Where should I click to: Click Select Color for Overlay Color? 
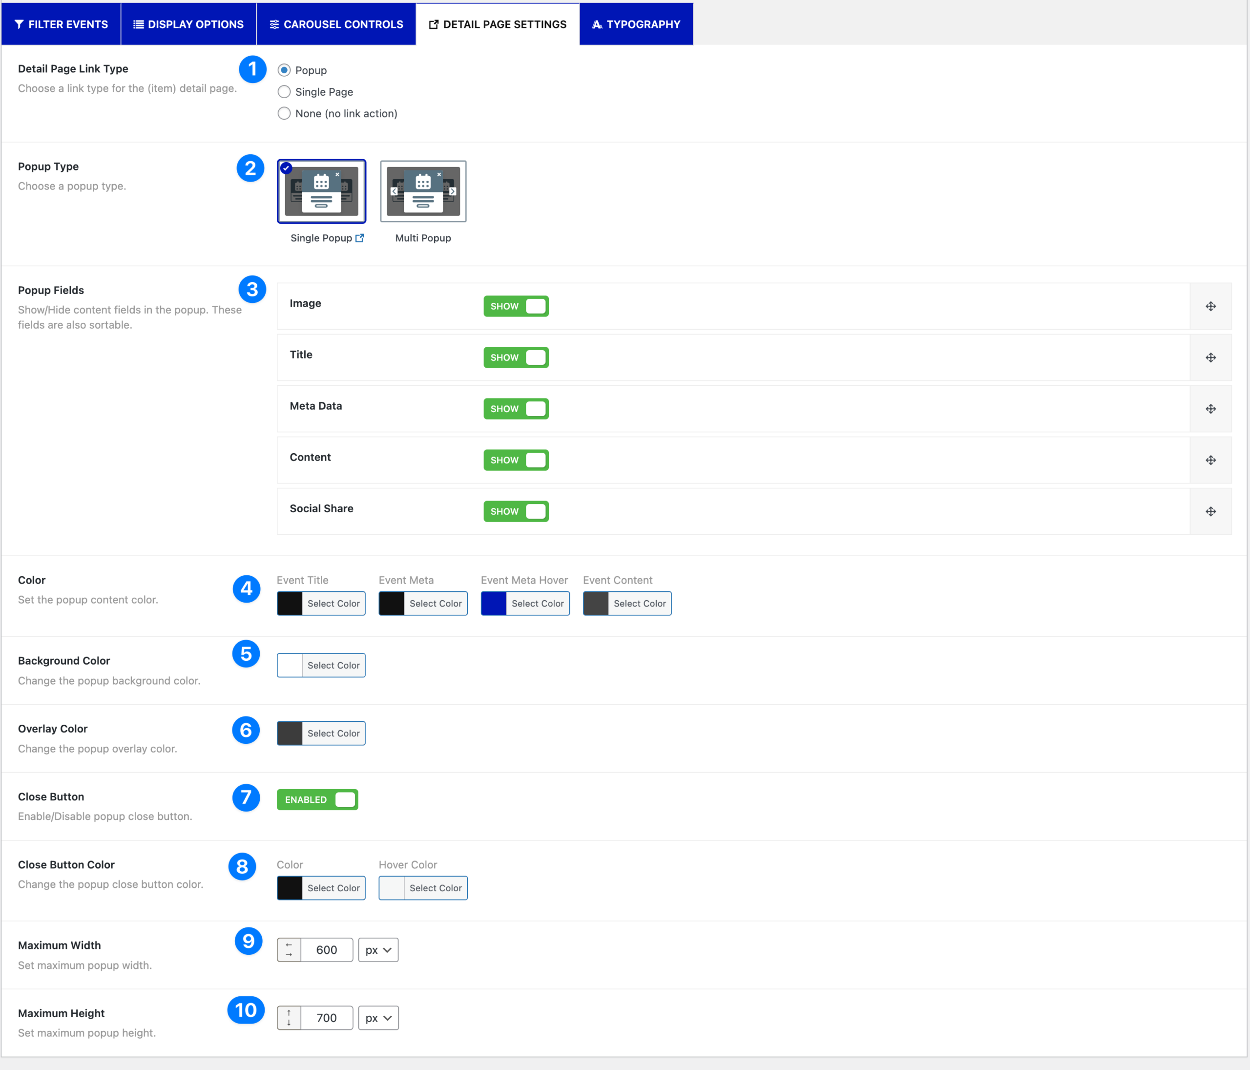point(333,733)
